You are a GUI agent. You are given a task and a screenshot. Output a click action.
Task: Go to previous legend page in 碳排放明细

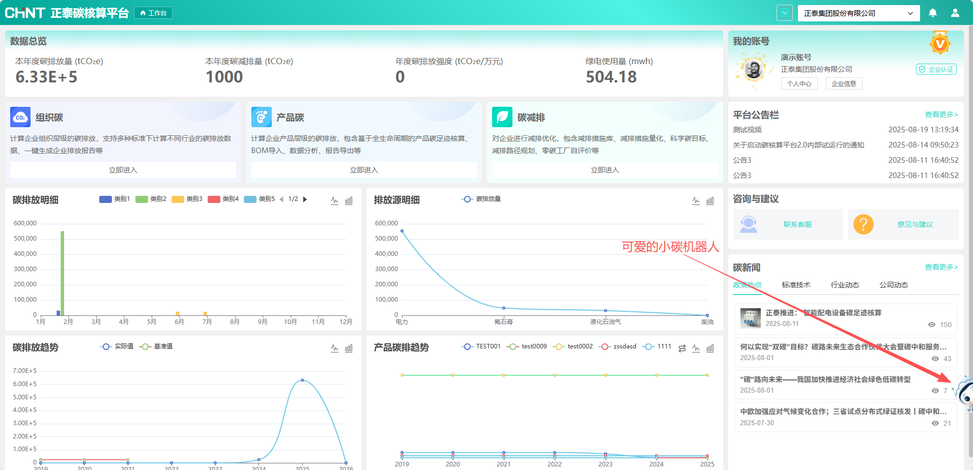click(x=281, y=199)
